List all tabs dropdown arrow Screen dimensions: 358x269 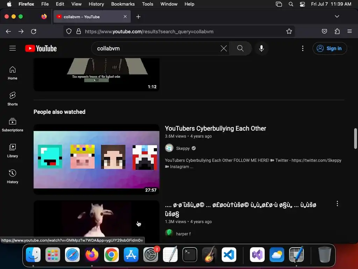click(x=337, y=16)
